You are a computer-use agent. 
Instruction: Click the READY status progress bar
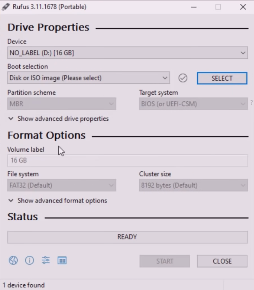pyautogui.click(x=128, y=237)
